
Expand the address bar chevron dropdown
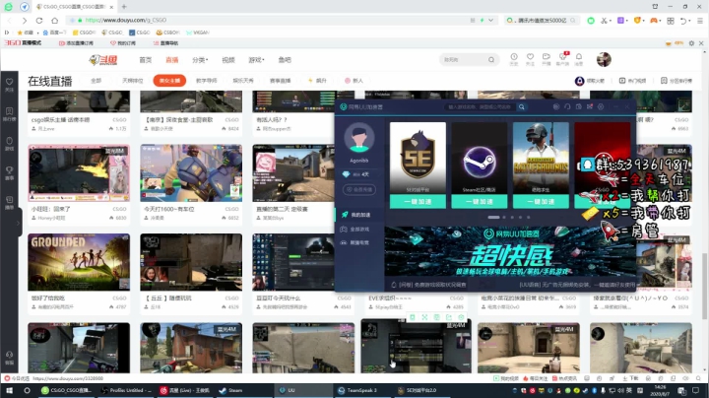[490, 21]
